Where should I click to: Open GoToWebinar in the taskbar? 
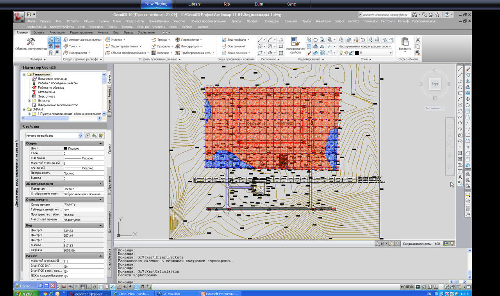tap(176, 294)
